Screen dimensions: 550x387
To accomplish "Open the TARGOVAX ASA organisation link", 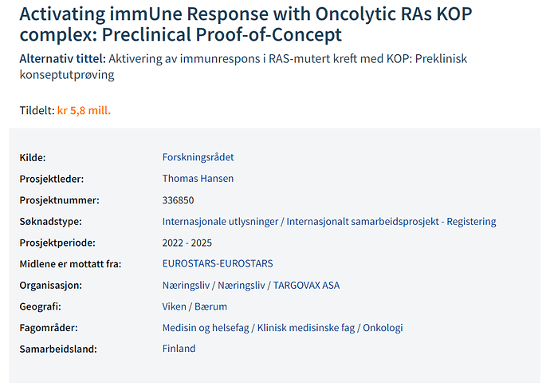I will click(x=306, y=285).
